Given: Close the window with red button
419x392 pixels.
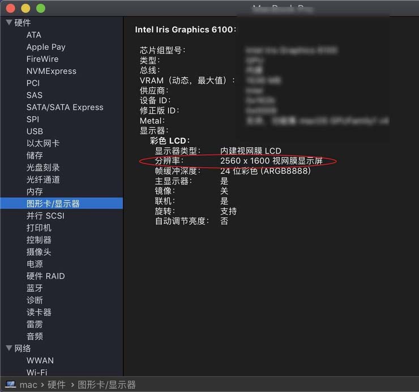Looking at the screenshot, I should click(10, 8).
